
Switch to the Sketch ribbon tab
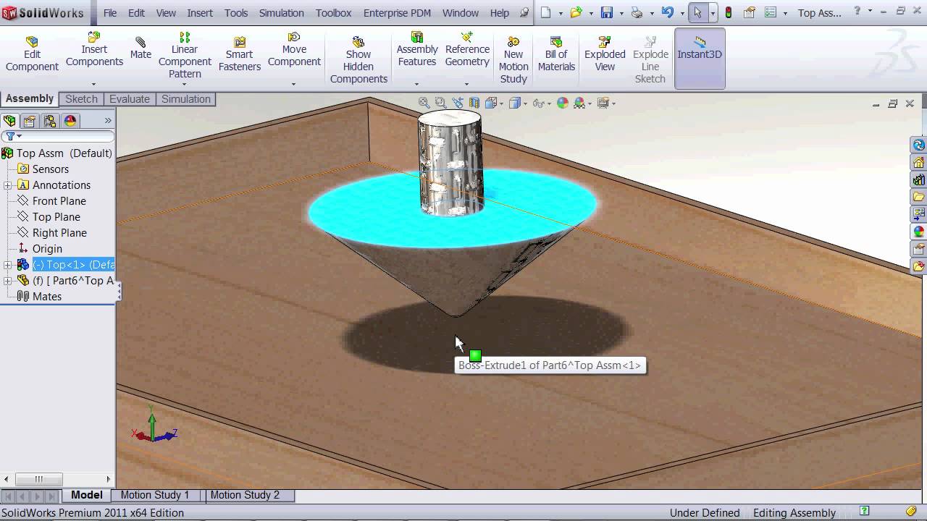81,99
